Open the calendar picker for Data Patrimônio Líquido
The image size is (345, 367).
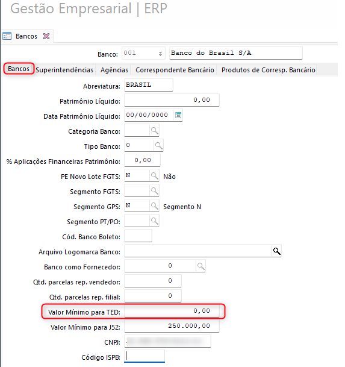click(x=178, y=115)
